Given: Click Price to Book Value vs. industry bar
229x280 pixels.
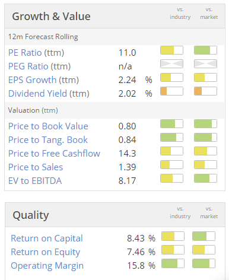Looking at the screenshot, I should pyautogui.click(x=171, y=124).
